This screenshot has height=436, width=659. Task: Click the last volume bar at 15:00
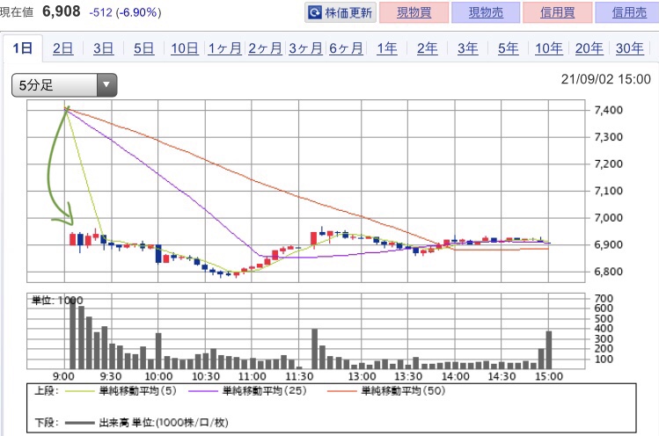pos(548,350)
